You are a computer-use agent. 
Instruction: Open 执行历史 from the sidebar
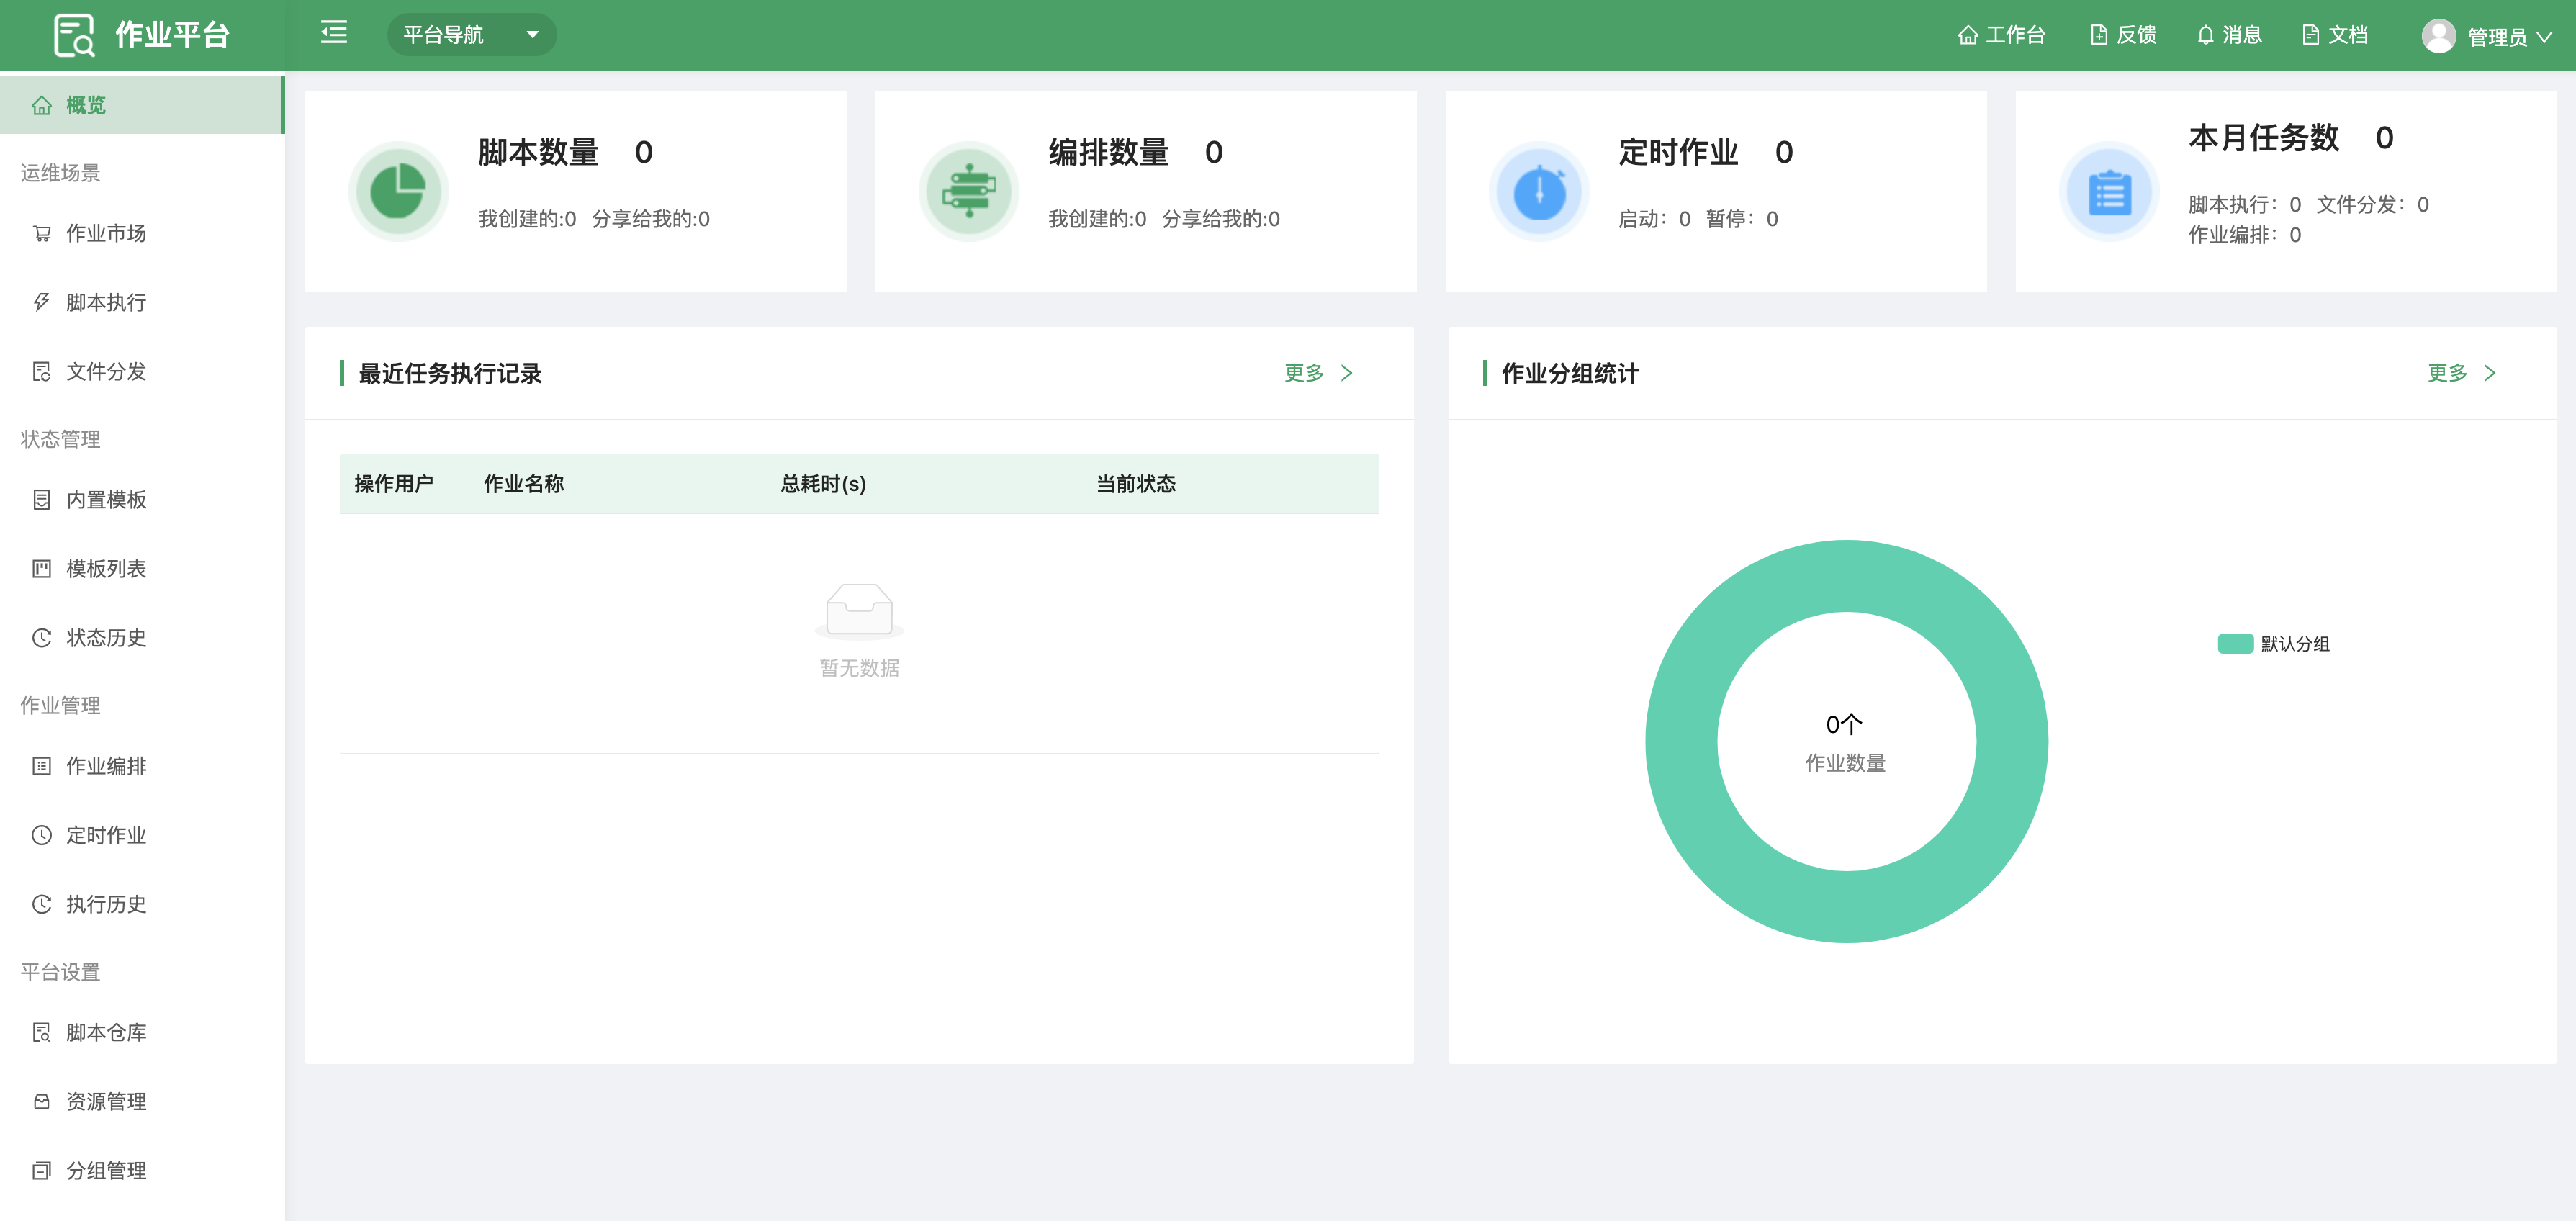pos(142,903)
